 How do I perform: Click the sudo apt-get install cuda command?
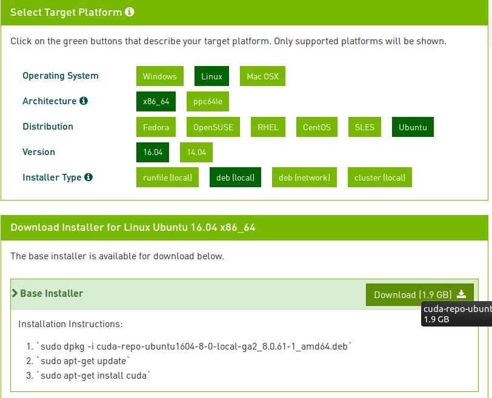[x=93, y=376]
